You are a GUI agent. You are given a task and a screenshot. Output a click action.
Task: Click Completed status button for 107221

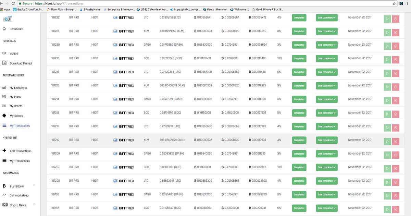299,31
